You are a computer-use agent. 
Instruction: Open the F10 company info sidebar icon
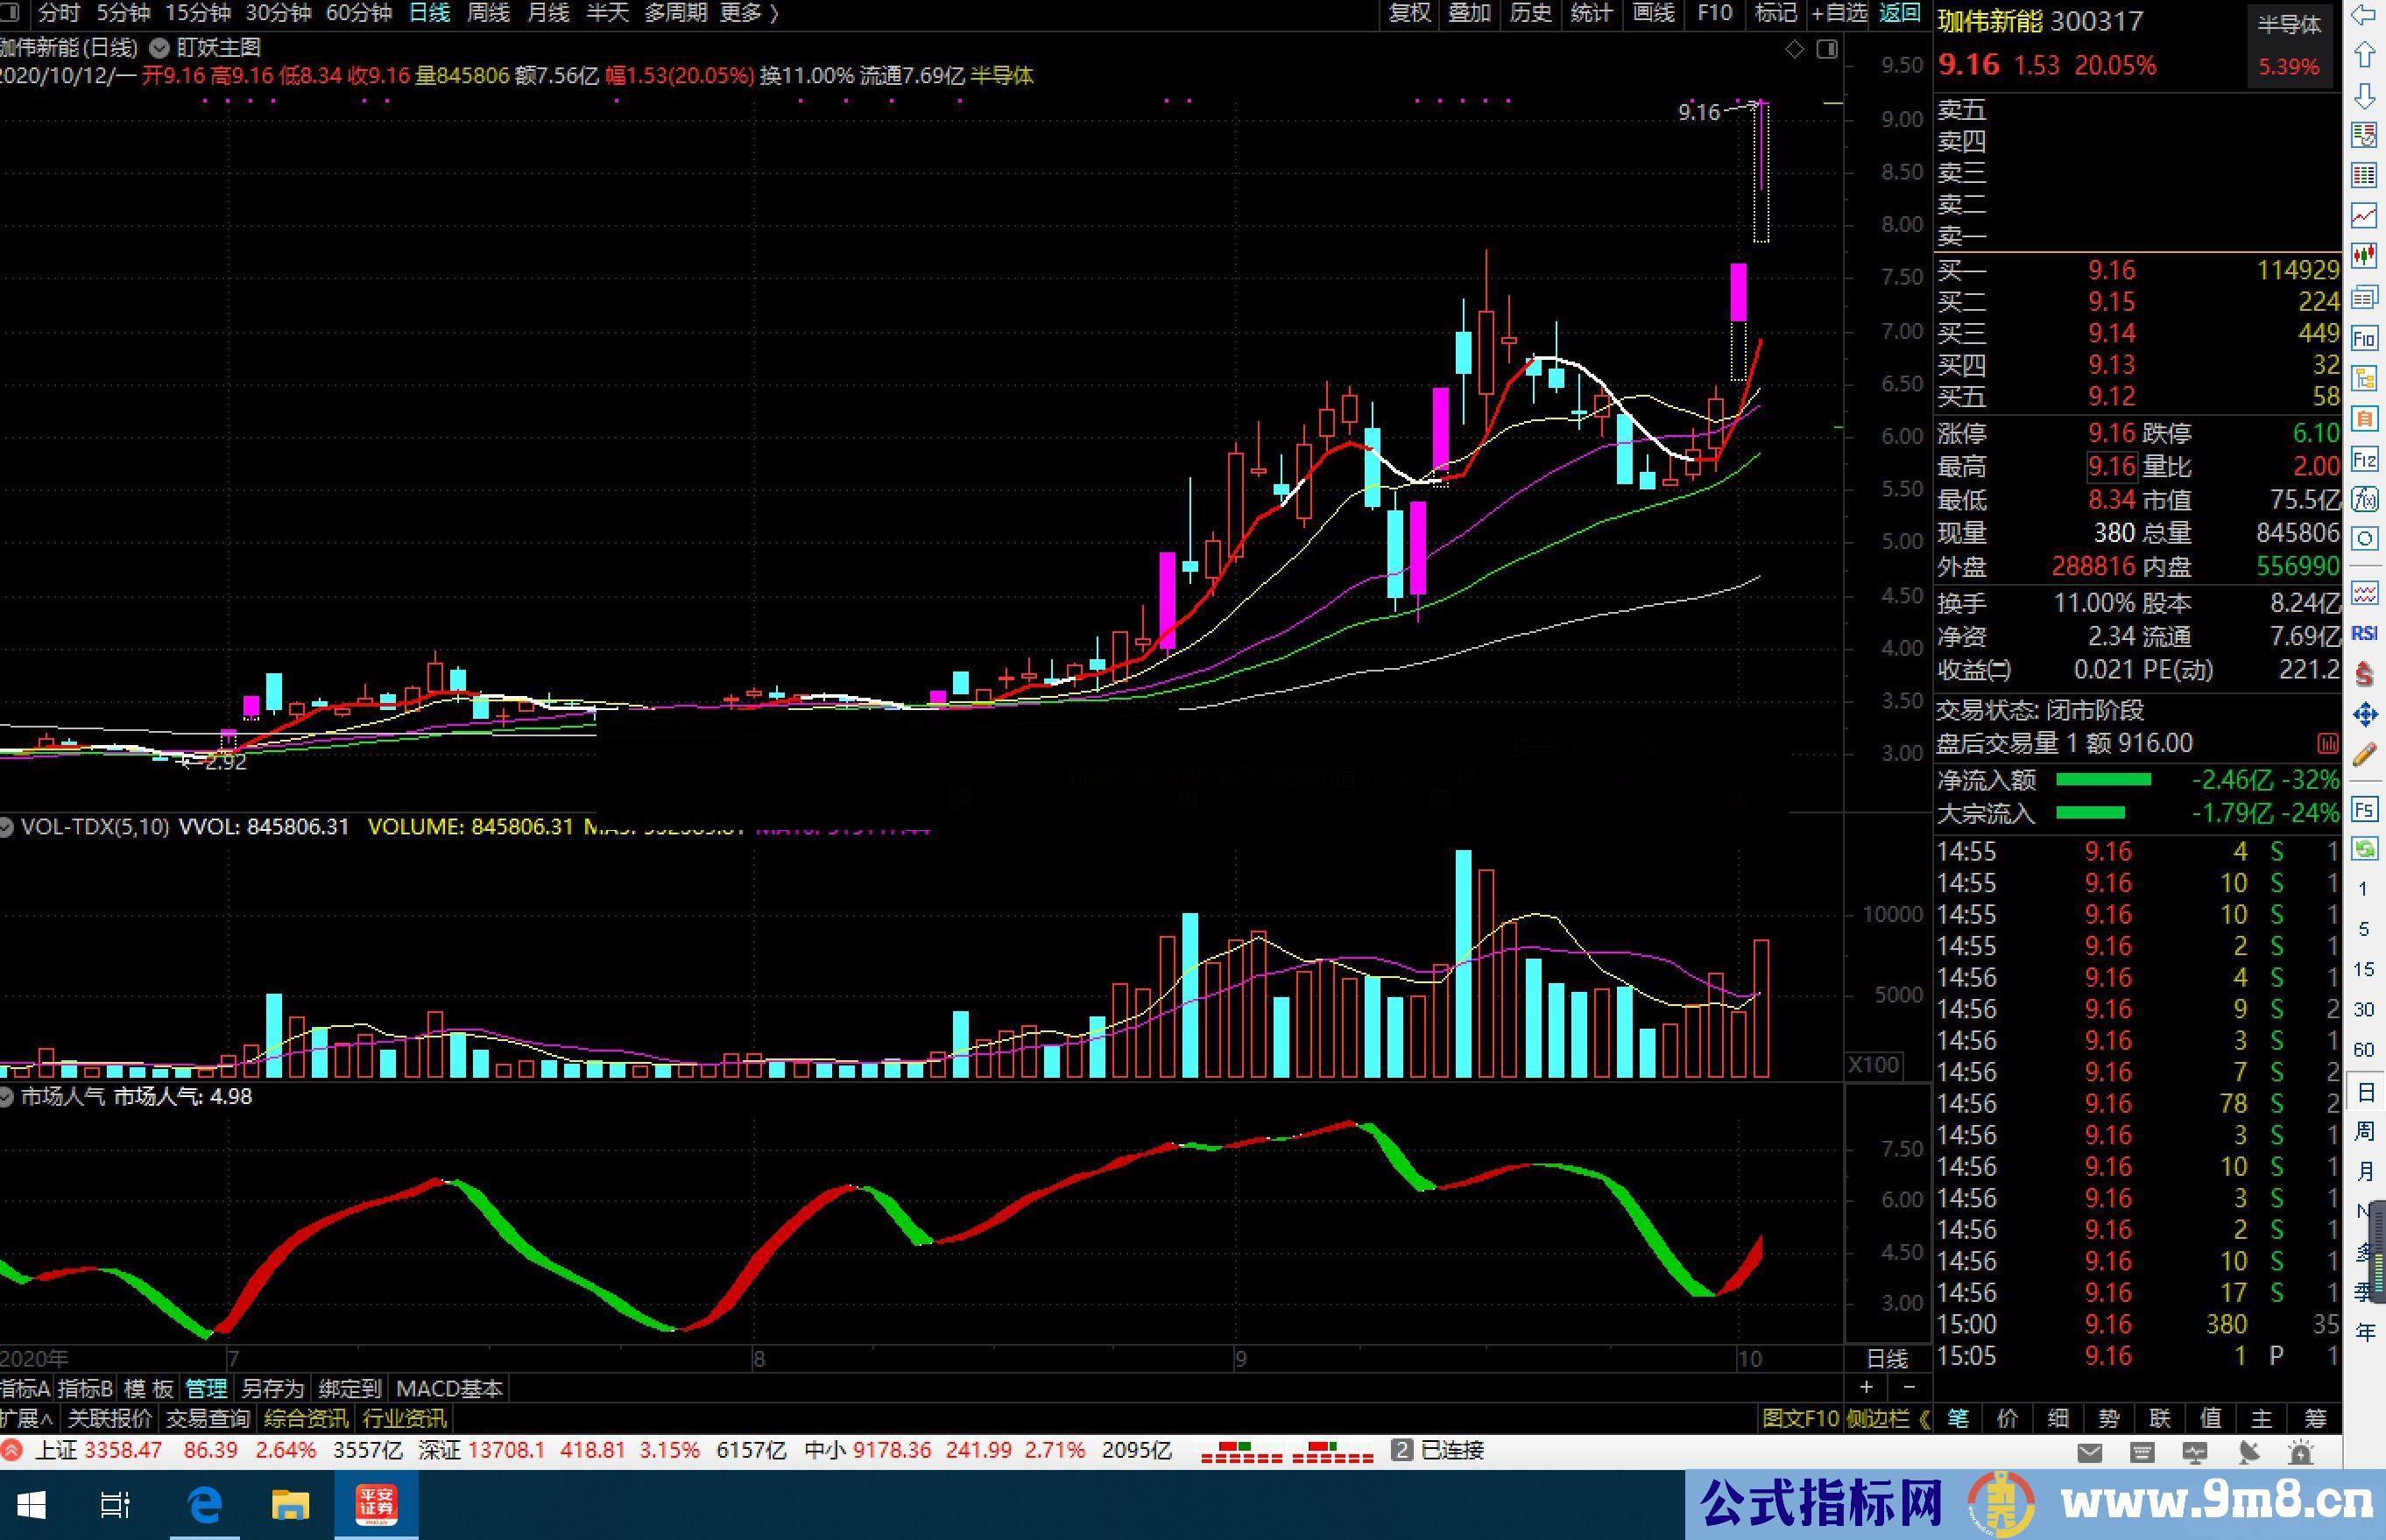pos(2364,338)
